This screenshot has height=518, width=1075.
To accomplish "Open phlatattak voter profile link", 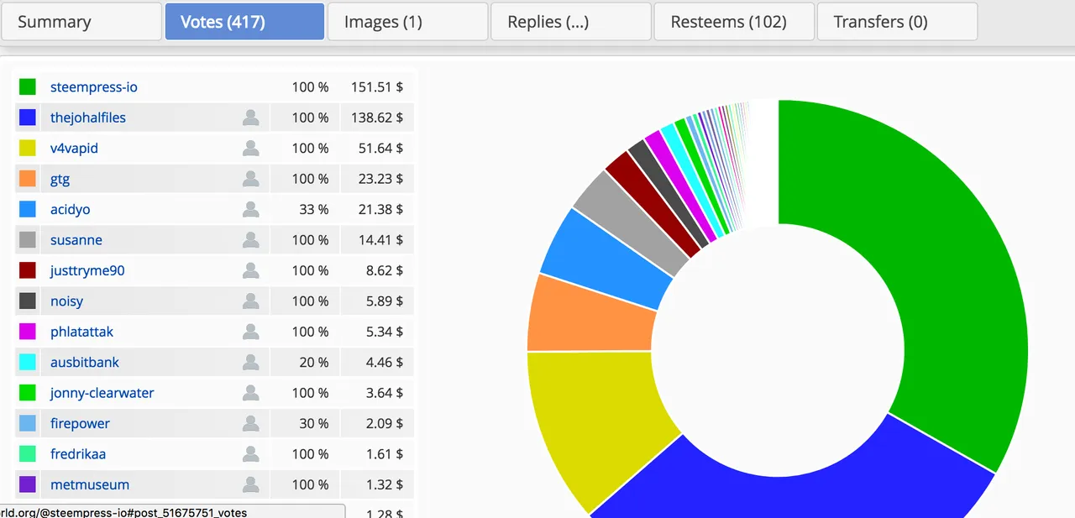I will tap(81, 332).
